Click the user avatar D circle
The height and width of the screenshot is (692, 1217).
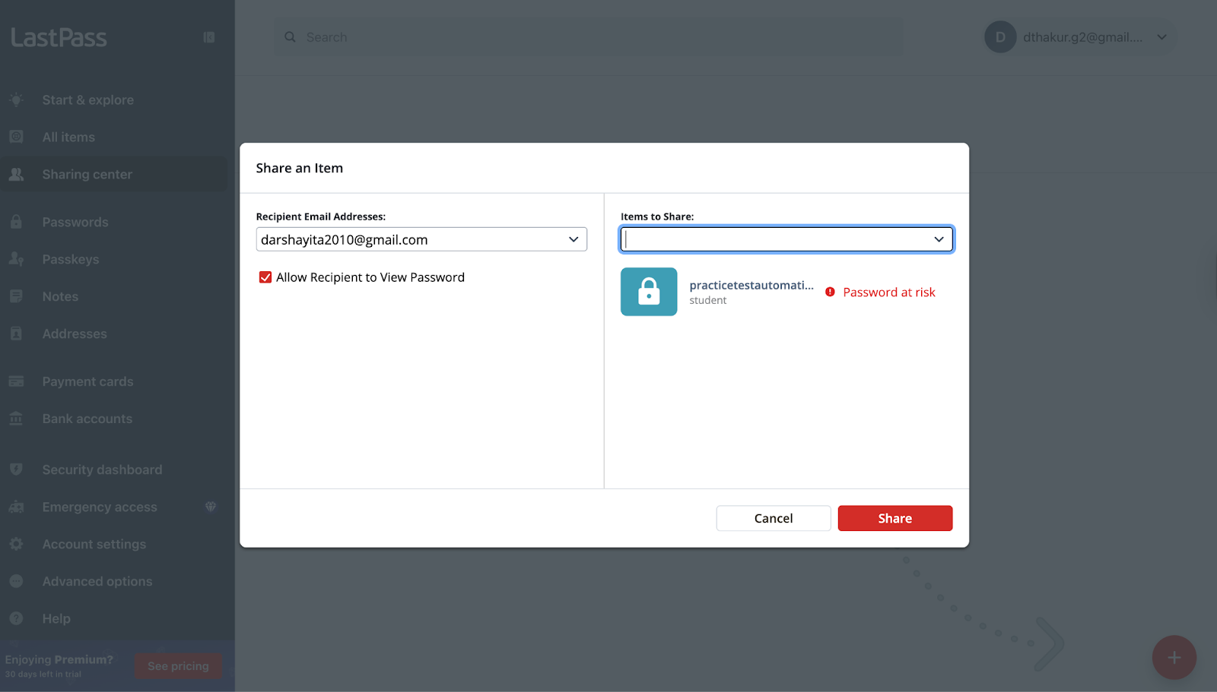(1000, 37)
